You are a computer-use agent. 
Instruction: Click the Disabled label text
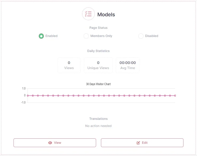coord(152,36)
